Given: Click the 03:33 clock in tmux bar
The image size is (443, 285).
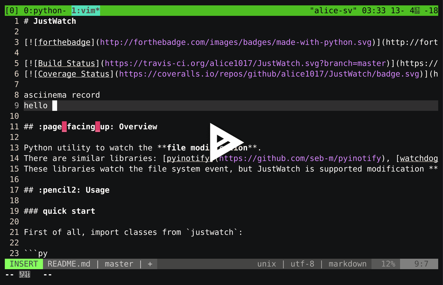Looking at the screenshot, I should [374, 10].
